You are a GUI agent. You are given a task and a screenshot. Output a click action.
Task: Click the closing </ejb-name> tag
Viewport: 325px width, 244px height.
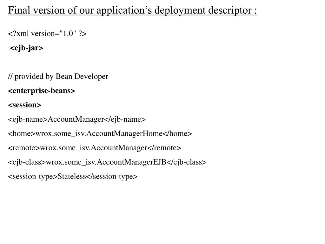click(125, 119)
